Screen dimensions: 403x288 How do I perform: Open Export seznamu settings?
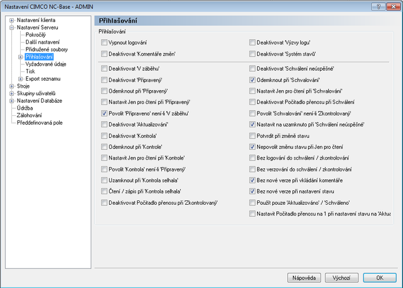[x=43, y=79]
